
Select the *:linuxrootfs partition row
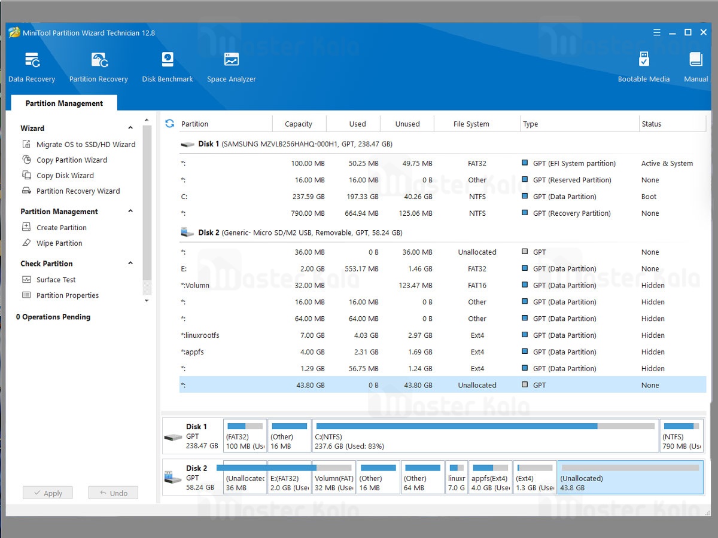click(x=443, y=335)
